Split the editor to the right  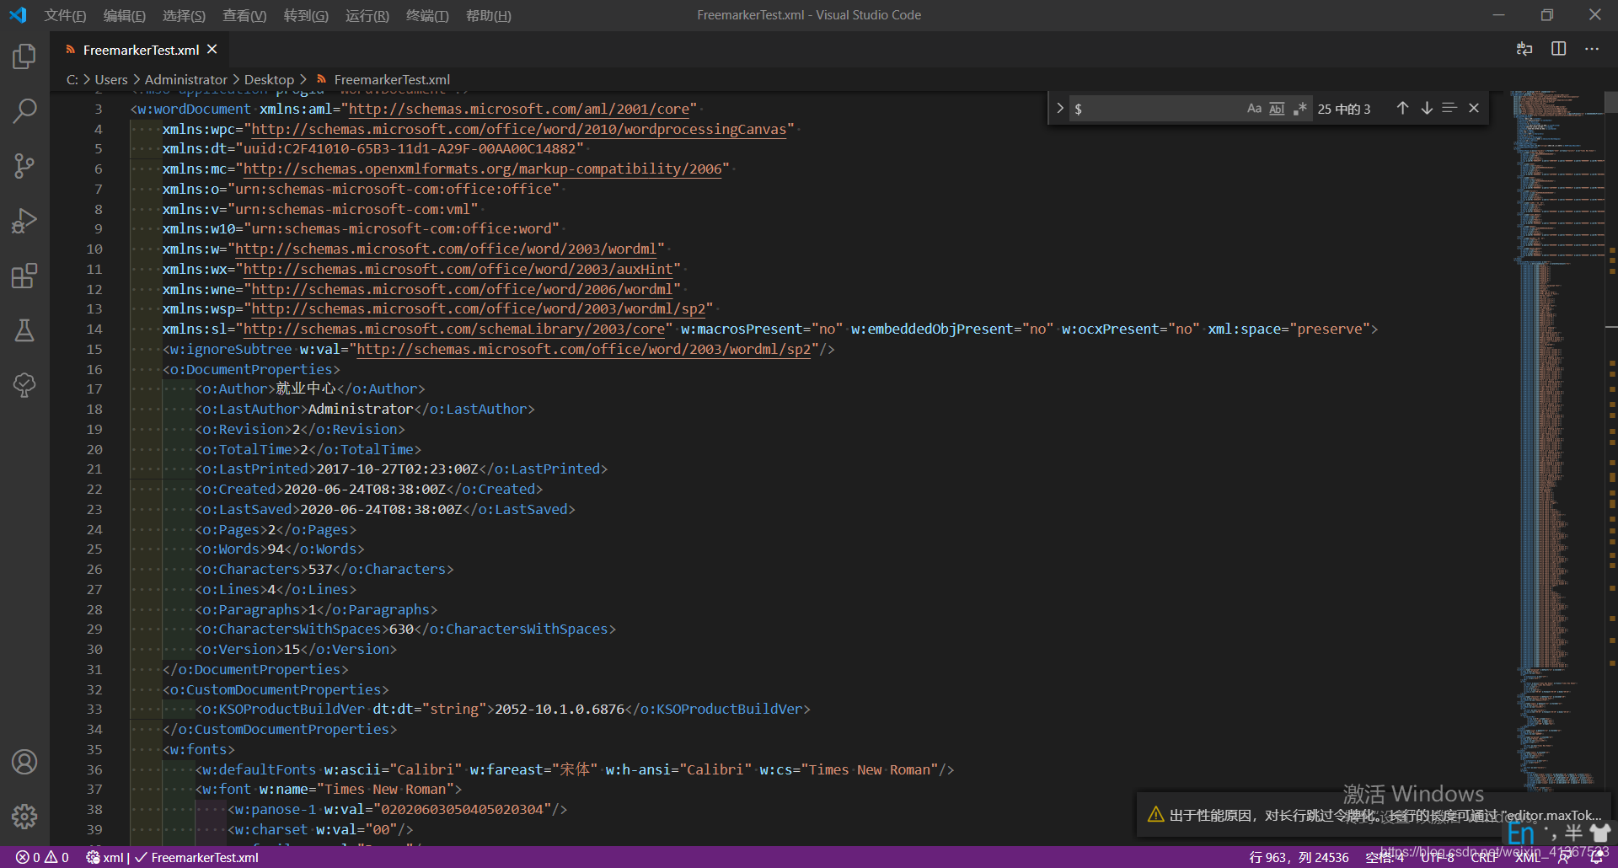click(x=1558, y=49)
